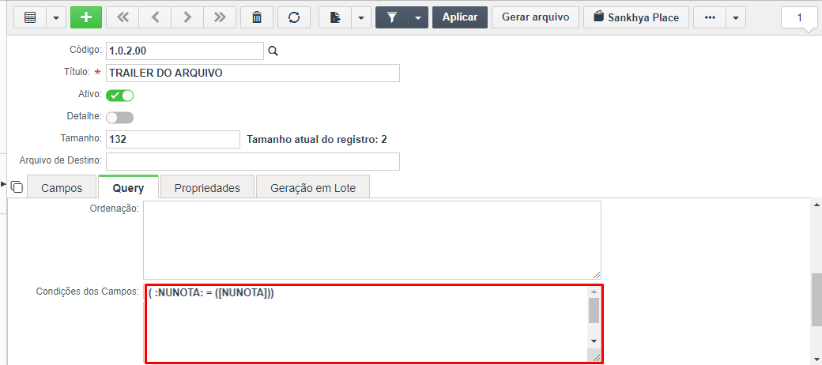The height and width of the screenshot is (365, 822).
Task: Open Sankhya Place
Action: pyautogui.click(x=636, y=17)
